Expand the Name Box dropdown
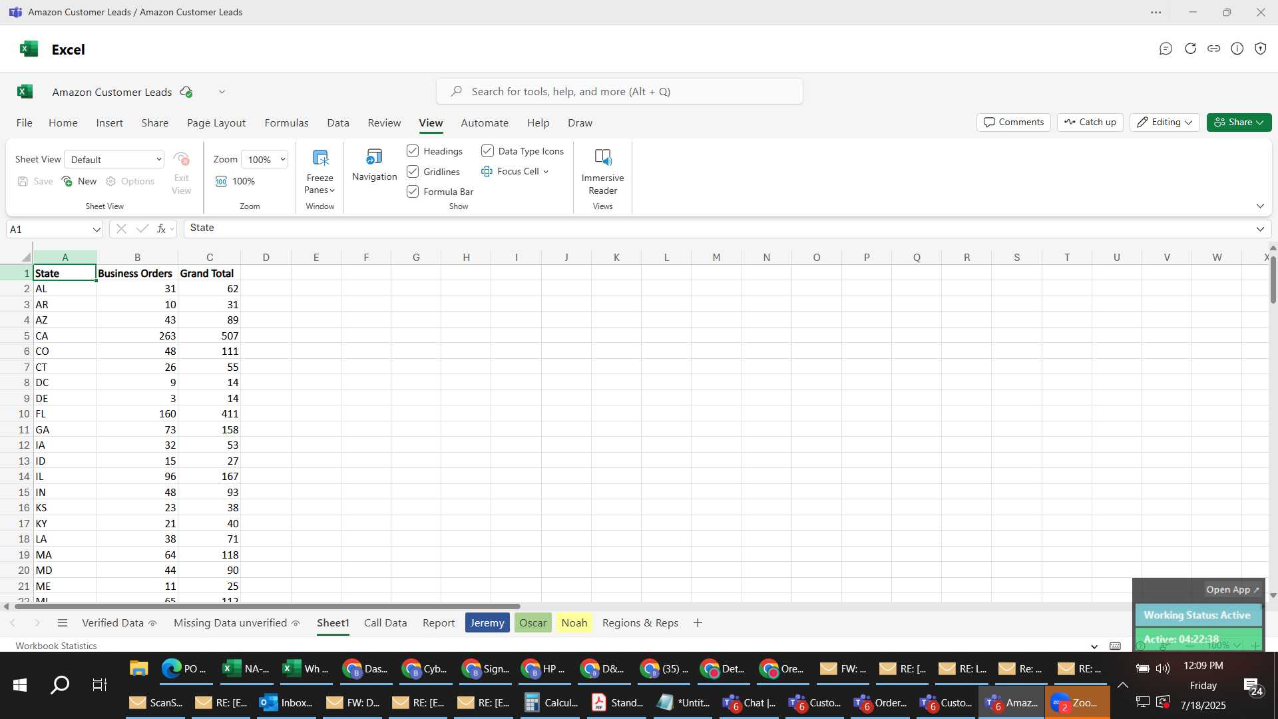 [x=97, y=230]
